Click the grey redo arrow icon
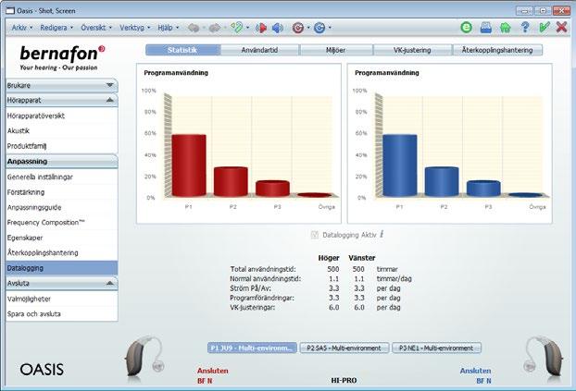This screenshot has width=576, height=391. 215,28
